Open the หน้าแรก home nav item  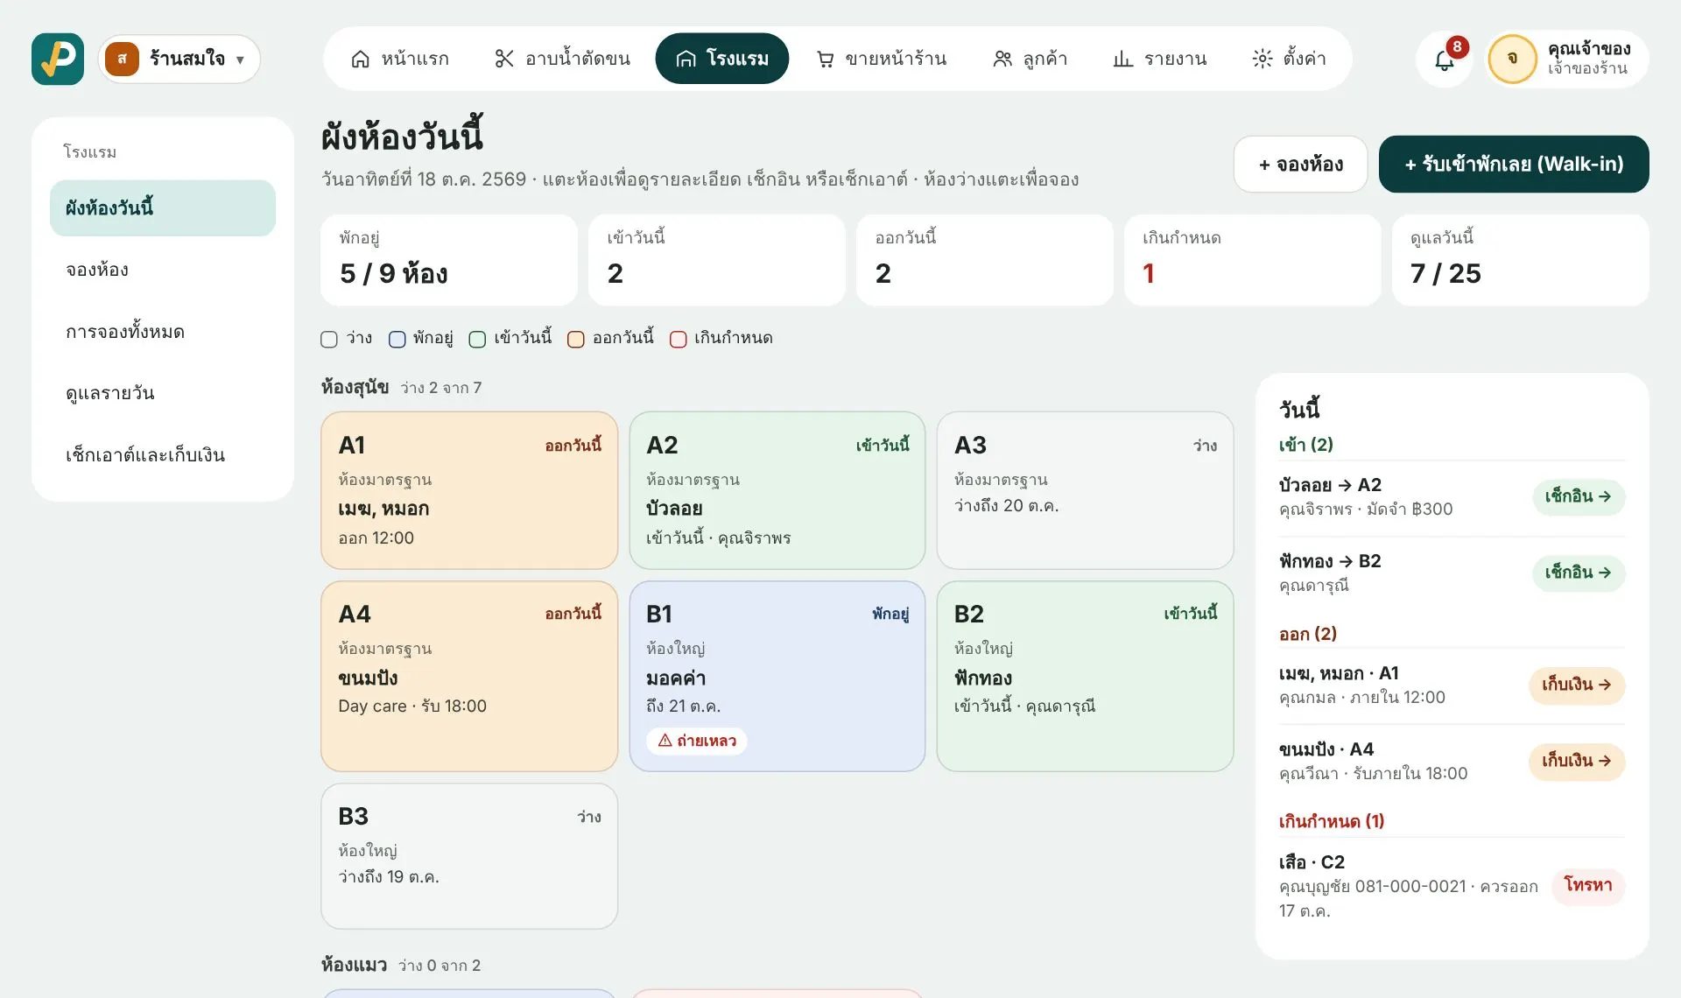[399, 59]
